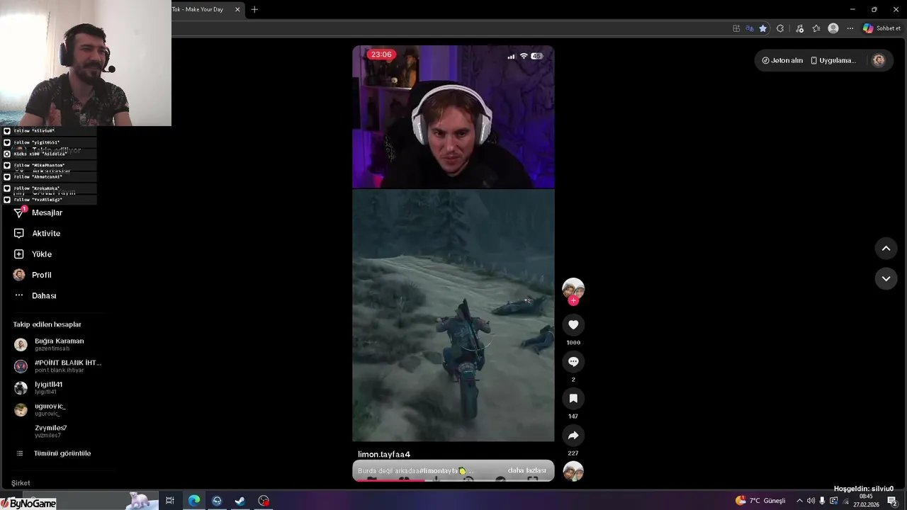
Task: Open a new browser tab with the plus
Action: [x=254, y=9]
